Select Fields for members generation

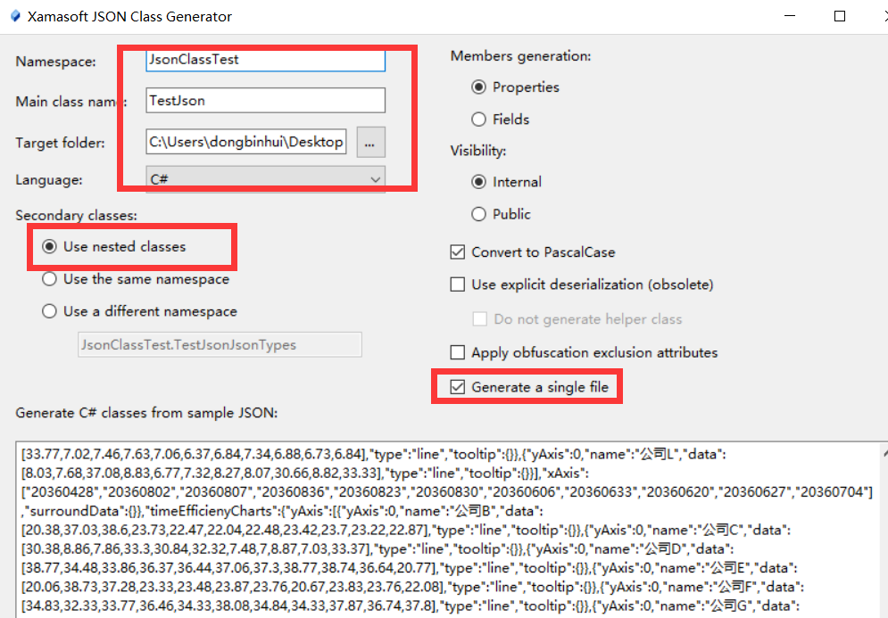[479, 119]
